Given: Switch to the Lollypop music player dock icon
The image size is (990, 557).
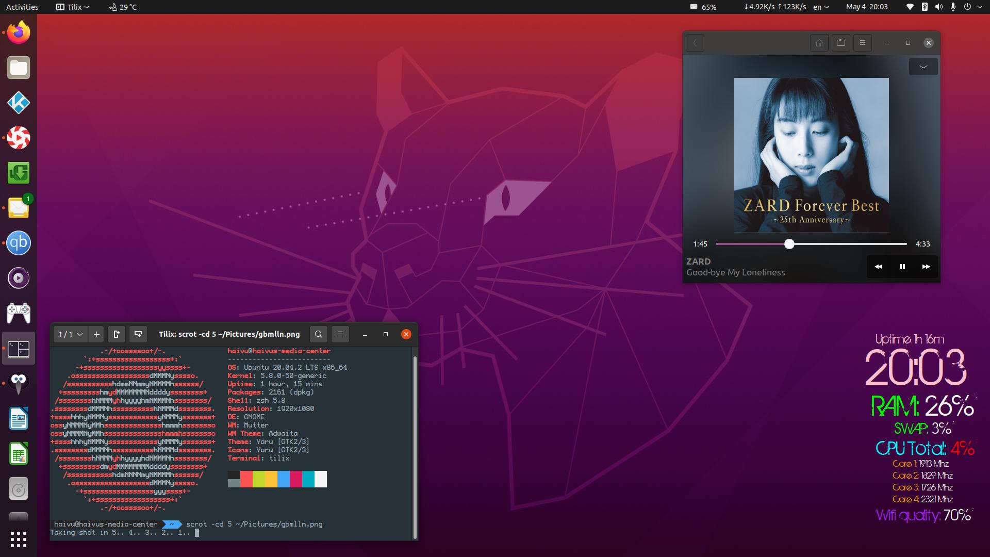Looking at the screenshot, I should [x=19, y=138].
